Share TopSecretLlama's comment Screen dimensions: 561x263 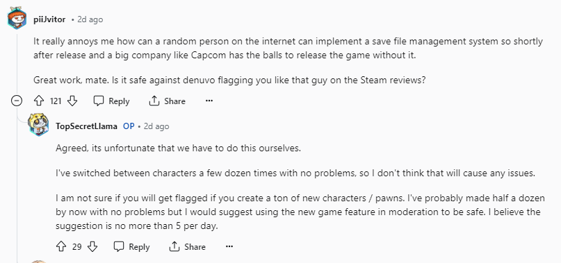tap(187, 246)
